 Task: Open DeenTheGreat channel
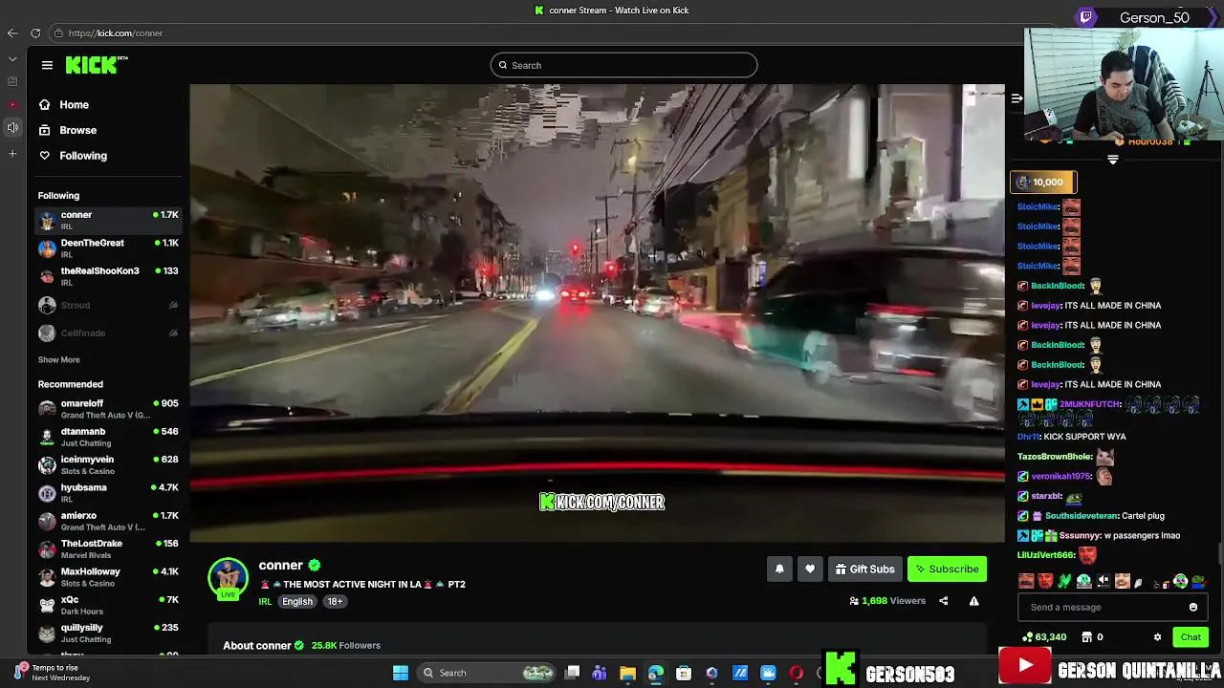click(108, 248)
